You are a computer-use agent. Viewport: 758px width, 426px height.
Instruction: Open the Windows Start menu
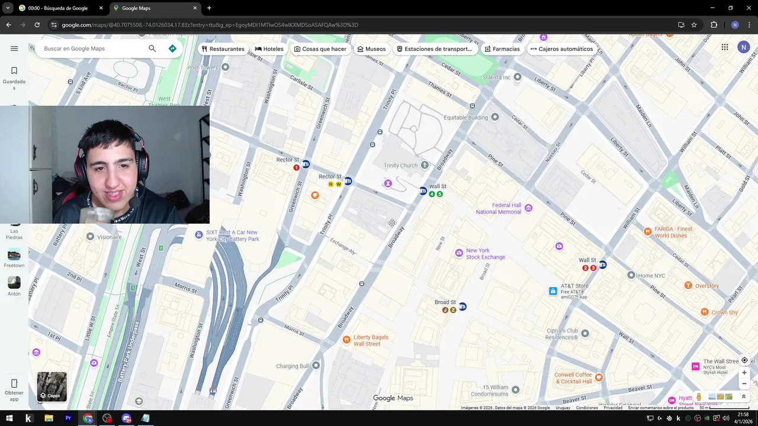point(9,418)
